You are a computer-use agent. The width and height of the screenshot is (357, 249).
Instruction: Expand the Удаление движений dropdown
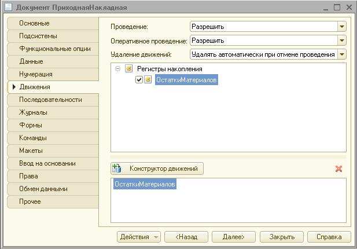tap(342, 54)
